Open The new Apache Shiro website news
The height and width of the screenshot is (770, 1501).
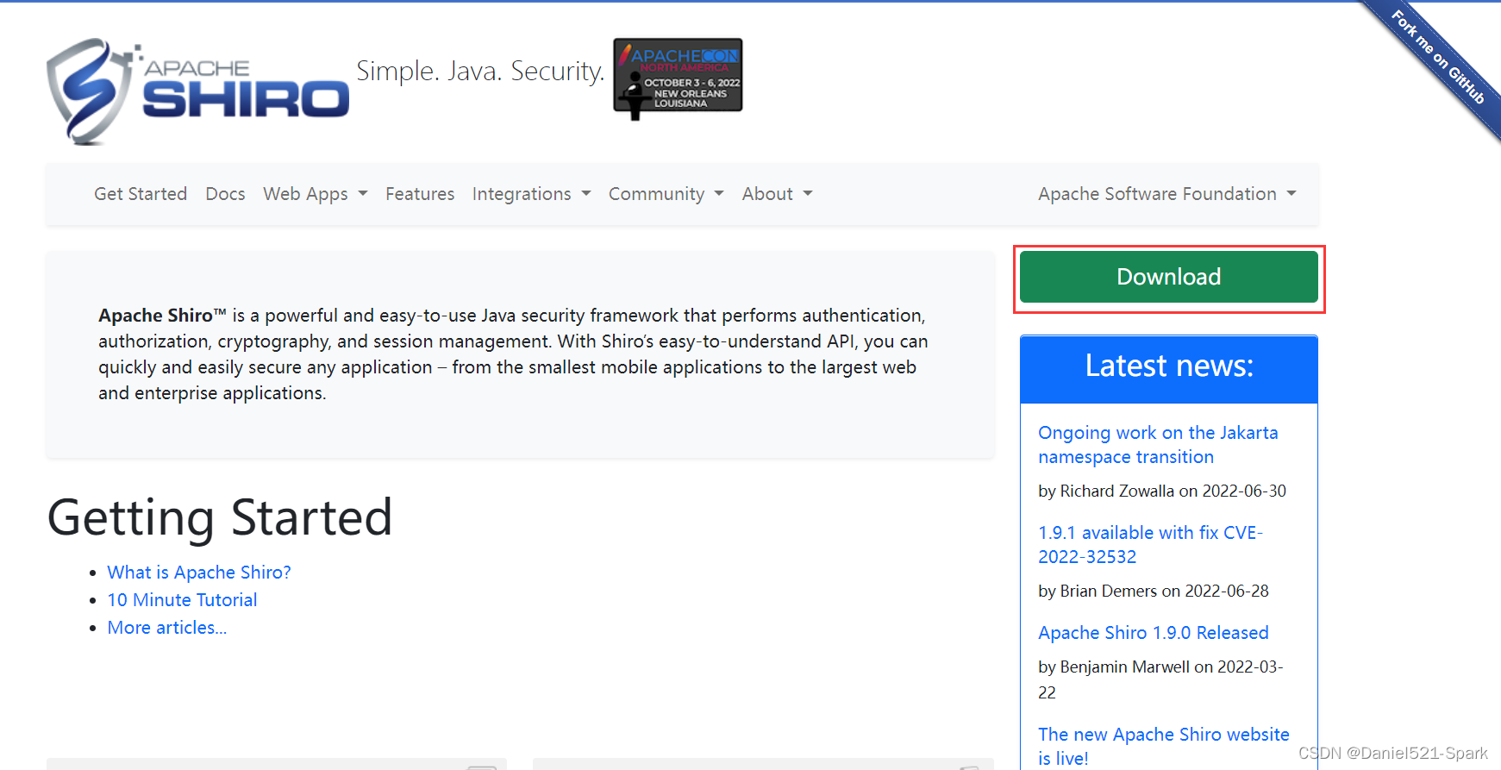pos(1164,746)
